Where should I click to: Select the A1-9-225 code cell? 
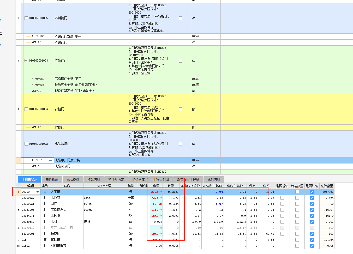coord(38,85)
